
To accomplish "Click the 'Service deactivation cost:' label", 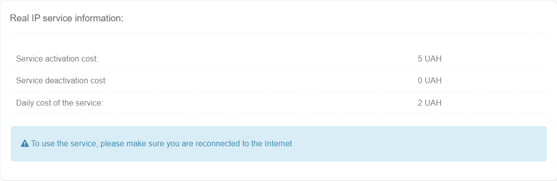I will point(62,80).
